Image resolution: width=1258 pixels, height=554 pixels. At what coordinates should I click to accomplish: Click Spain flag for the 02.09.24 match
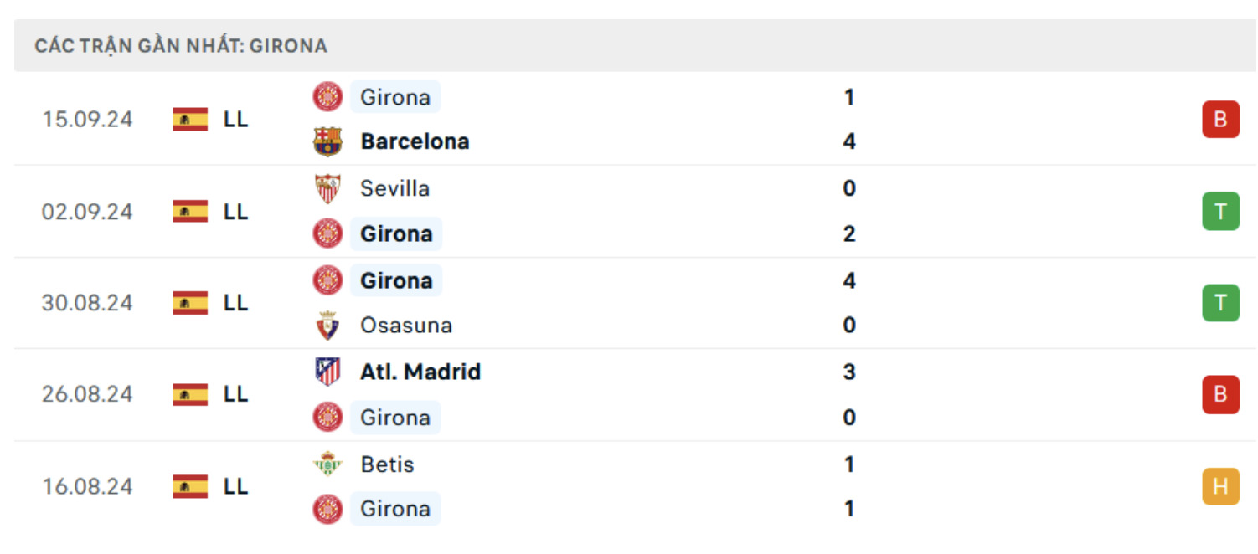click(x=190, y=211)
